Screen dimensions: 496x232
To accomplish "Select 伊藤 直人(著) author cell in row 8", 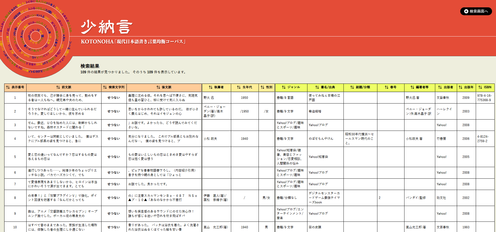I will 216,198.
